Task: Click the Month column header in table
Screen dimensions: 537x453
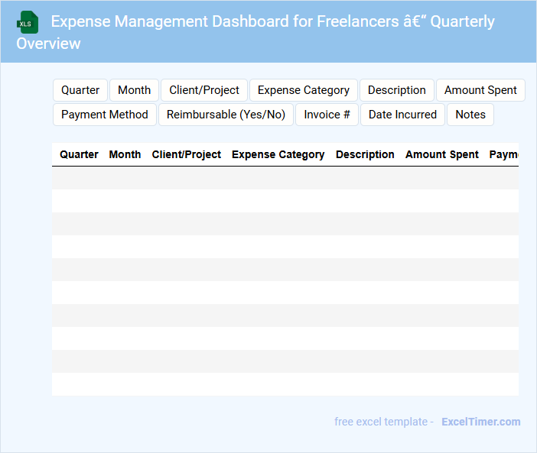Action: pyautogui.click(x=125, y=154)
